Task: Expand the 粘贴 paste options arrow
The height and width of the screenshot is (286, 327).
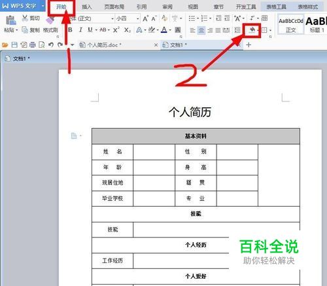Action: point(16,30)
